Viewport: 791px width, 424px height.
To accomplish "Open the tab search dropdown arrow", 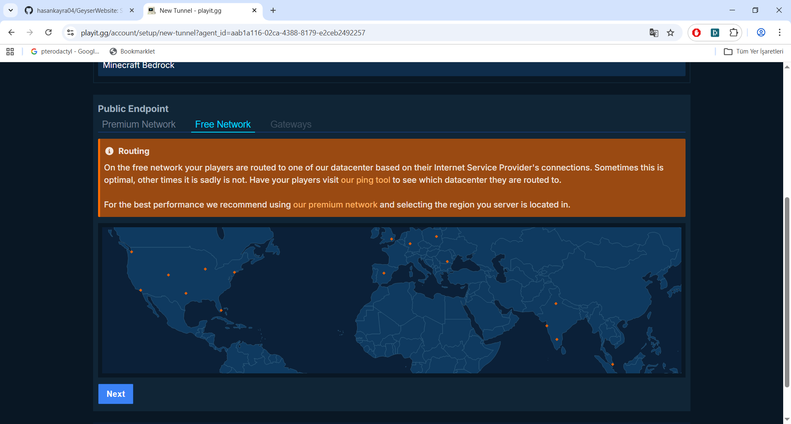I will pyautogui.click(x=11, y=10).
